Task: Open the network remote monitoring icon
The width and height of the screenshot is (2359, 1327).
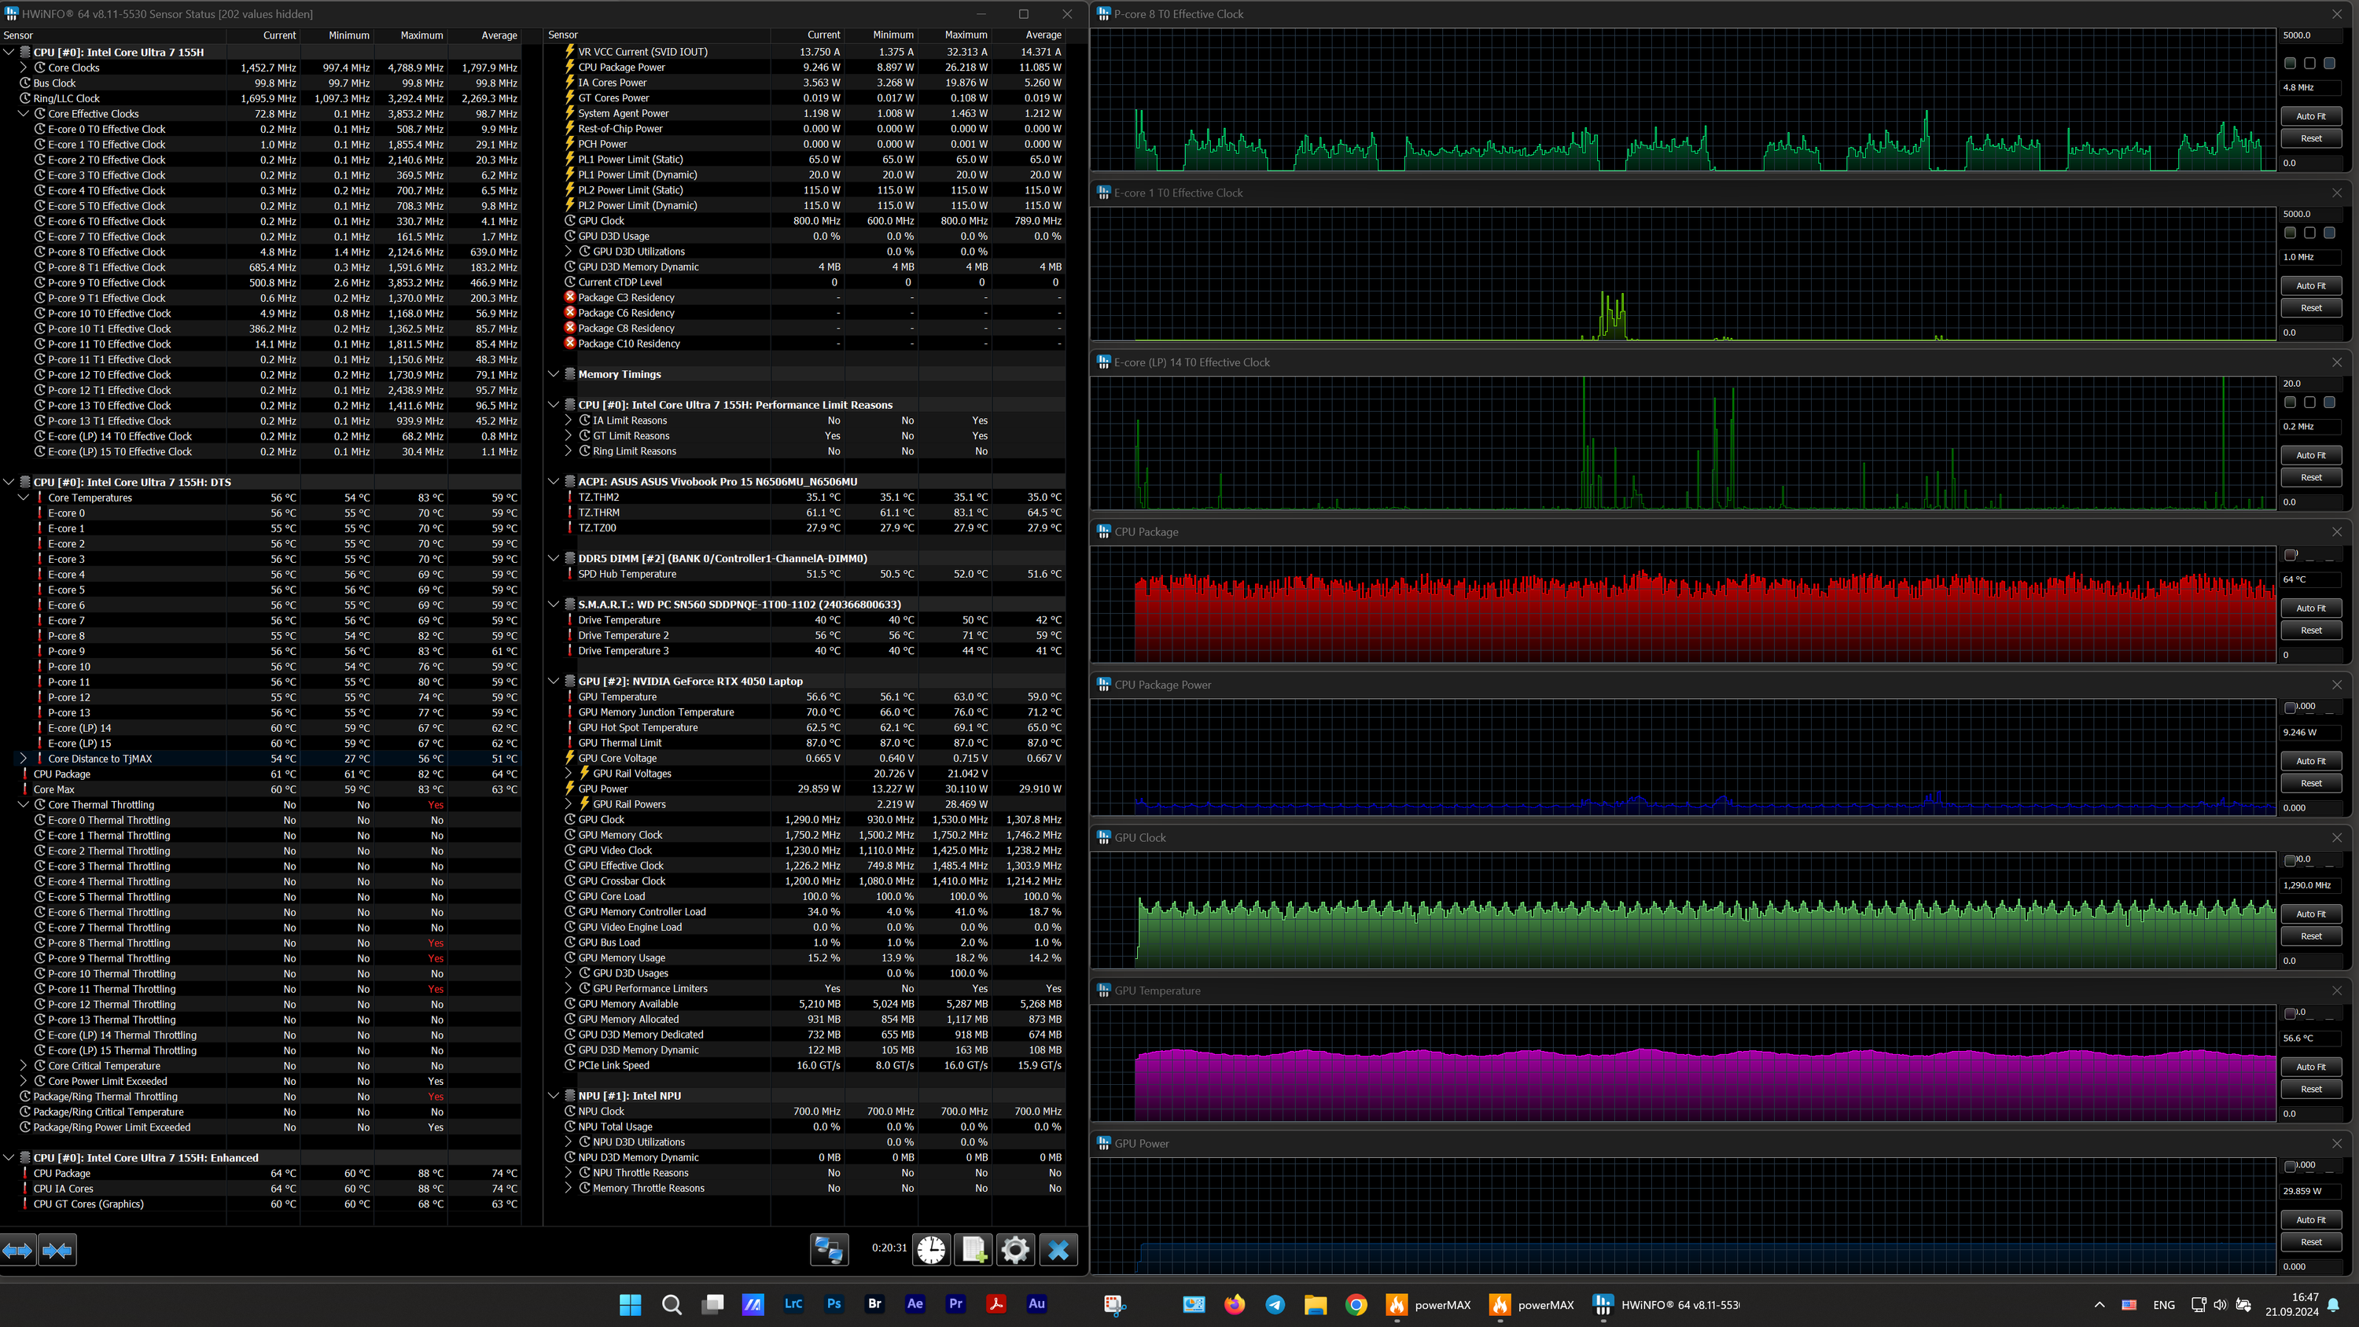Action: coord(830,1250)
